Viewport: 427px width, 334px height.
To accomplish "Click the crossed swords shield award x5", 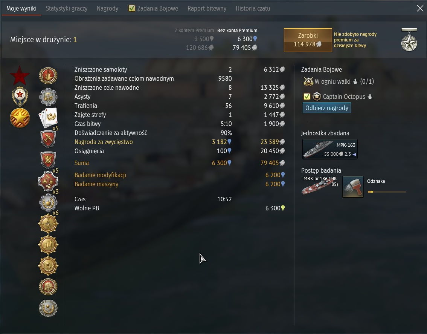I will click(48, 160).
